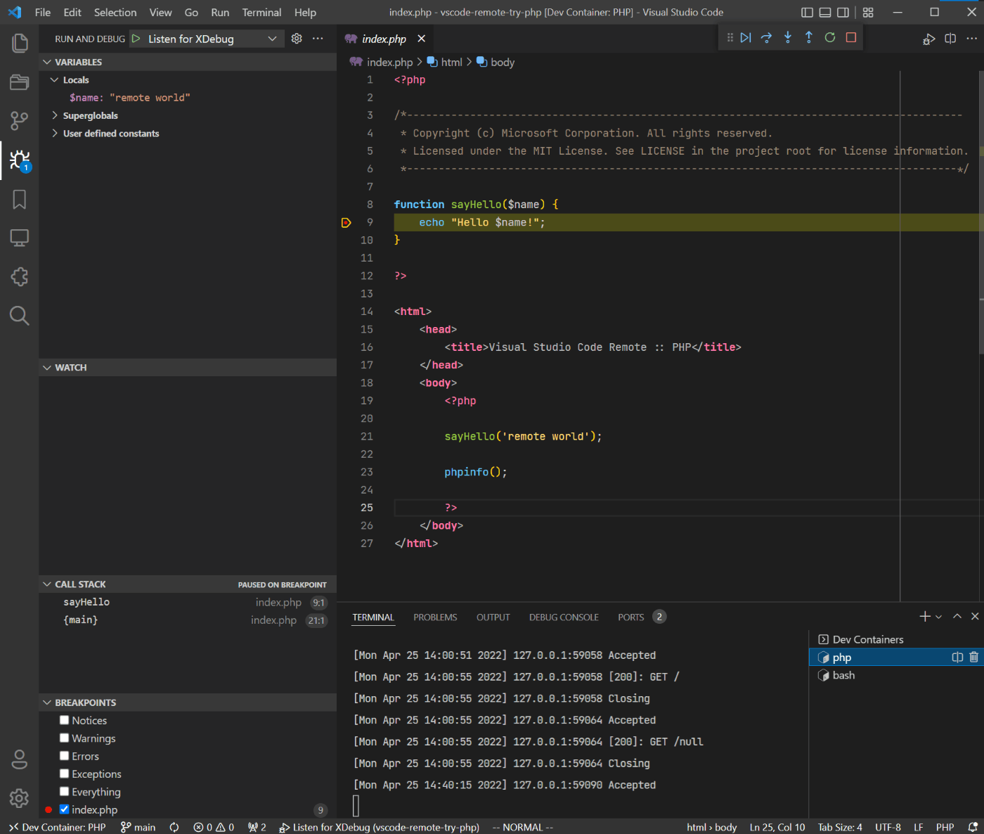
Task: Click Ln 25, Col 10 status item
Action: click(x=777, y=827)
